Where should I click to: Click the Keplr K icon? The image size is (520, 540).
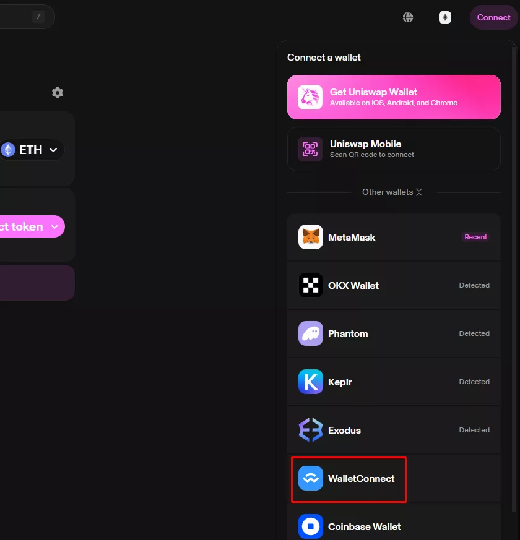[311, 382]
